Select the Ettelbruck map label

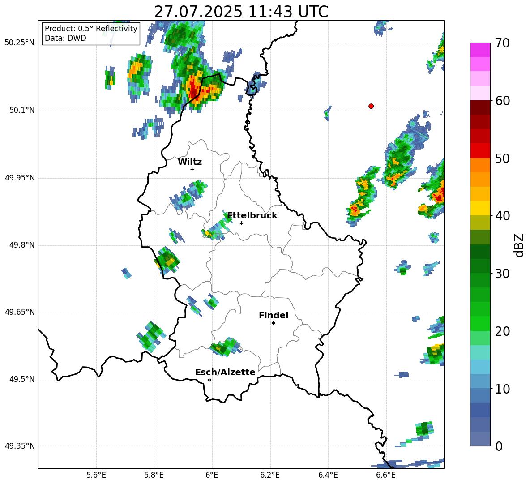click(252, 216)
